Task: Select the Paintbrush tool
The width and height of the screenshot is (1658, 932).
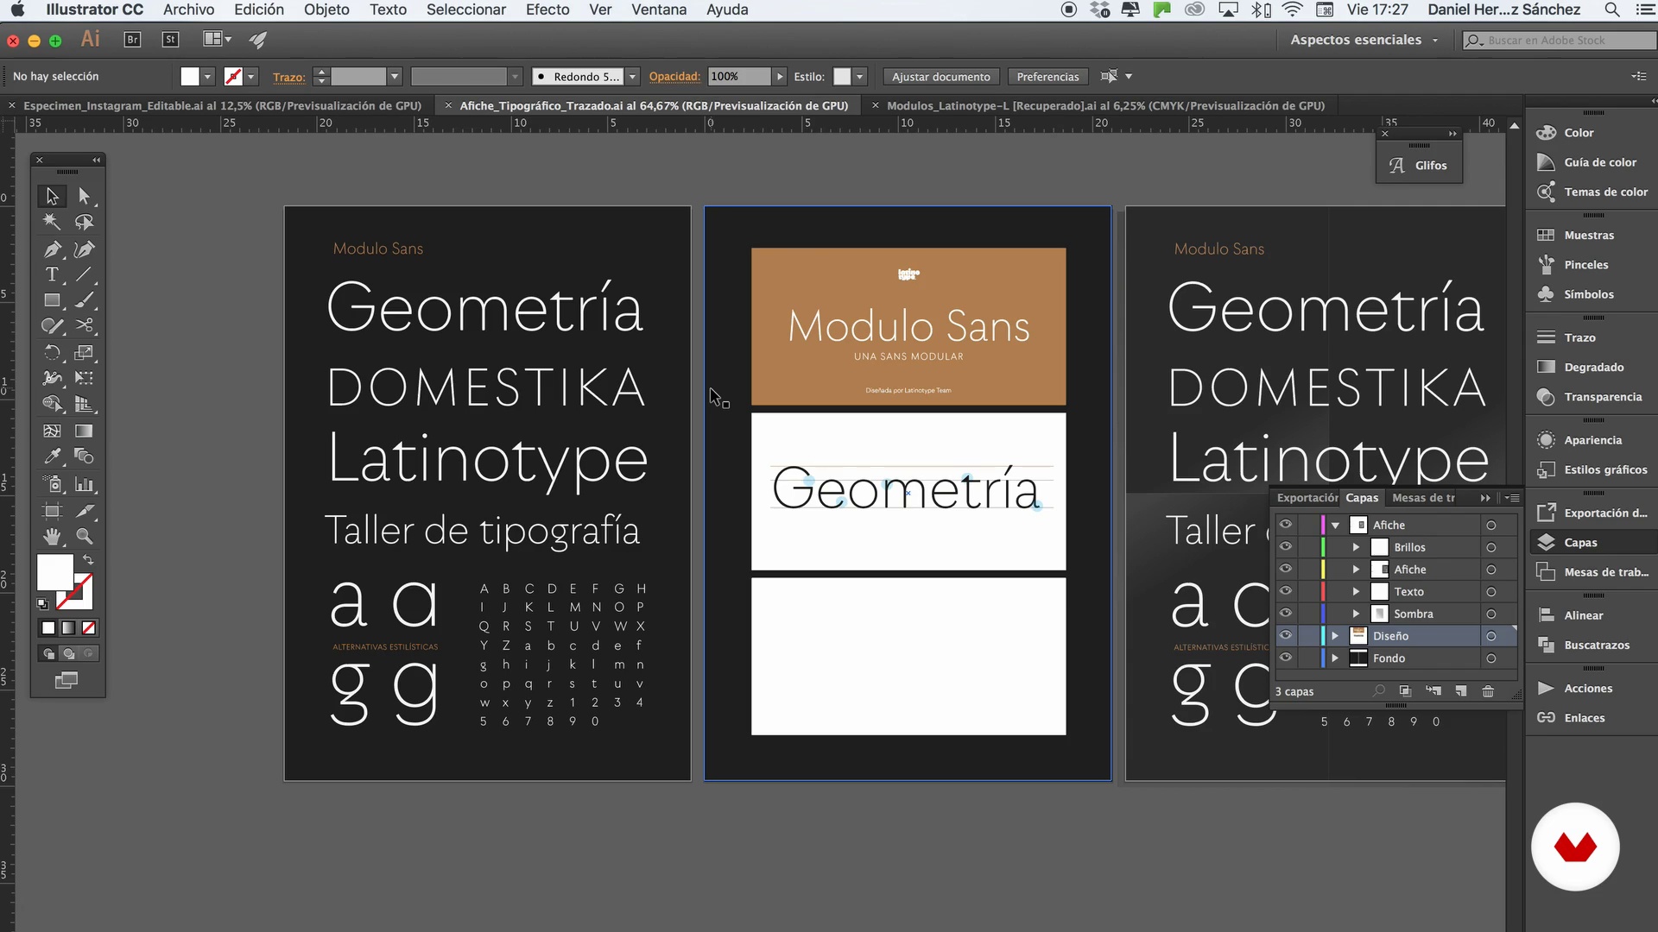Action: pos(84,300)
